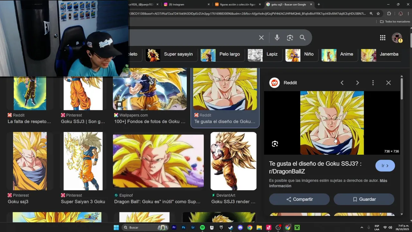Open the Windows Start menu
Screen dimensions: 412x232
(116, 227)
